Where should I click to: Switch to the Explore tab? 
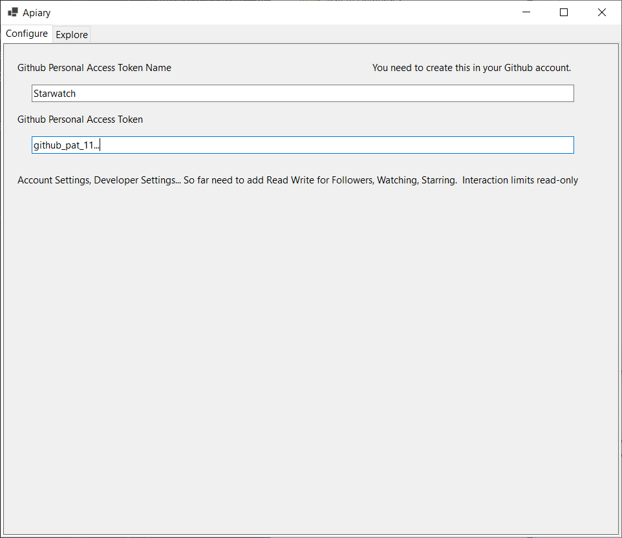pos(71,34)
